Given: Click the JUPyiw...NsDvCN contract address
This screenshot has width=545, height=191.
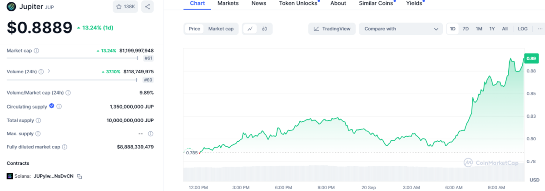Looking at the screenshot, I should pyautogui.click(x=54, y=176).
